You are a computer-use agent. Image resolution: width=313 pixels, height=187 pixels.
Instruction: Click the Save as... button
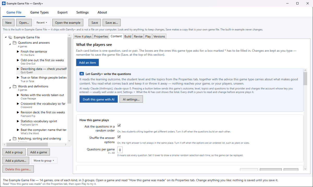coord(112,23)
